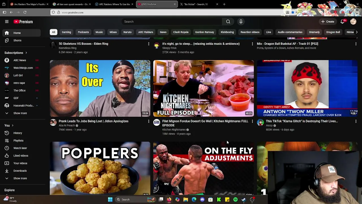Screen dimensions: 362x204
Task: Open more options for Klarna Glitch video
Action: tap(356, 121)
